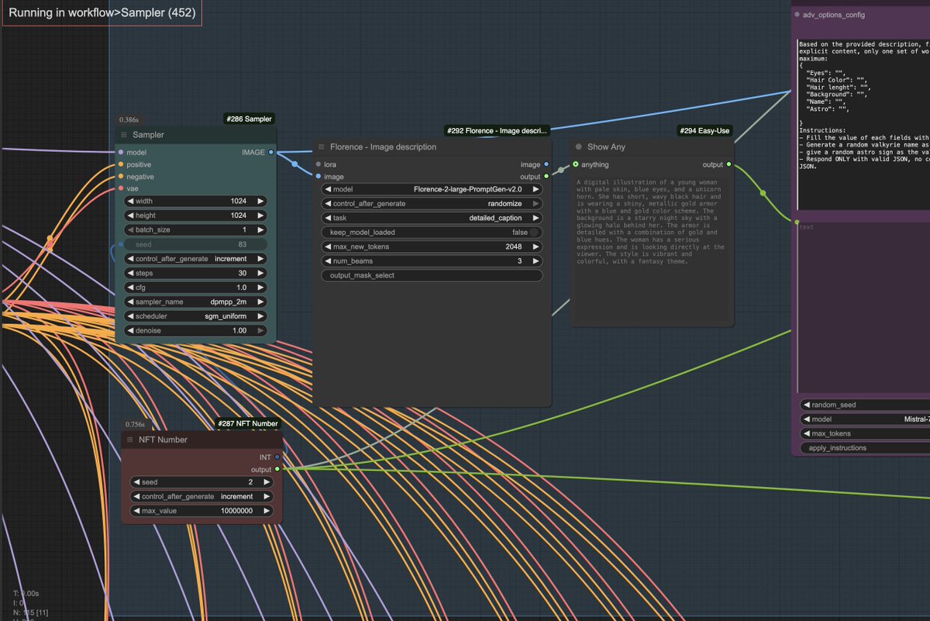Click the NFT Number output port
The width and height of the screenshot is (930, 621).
(x=277, y=469)
